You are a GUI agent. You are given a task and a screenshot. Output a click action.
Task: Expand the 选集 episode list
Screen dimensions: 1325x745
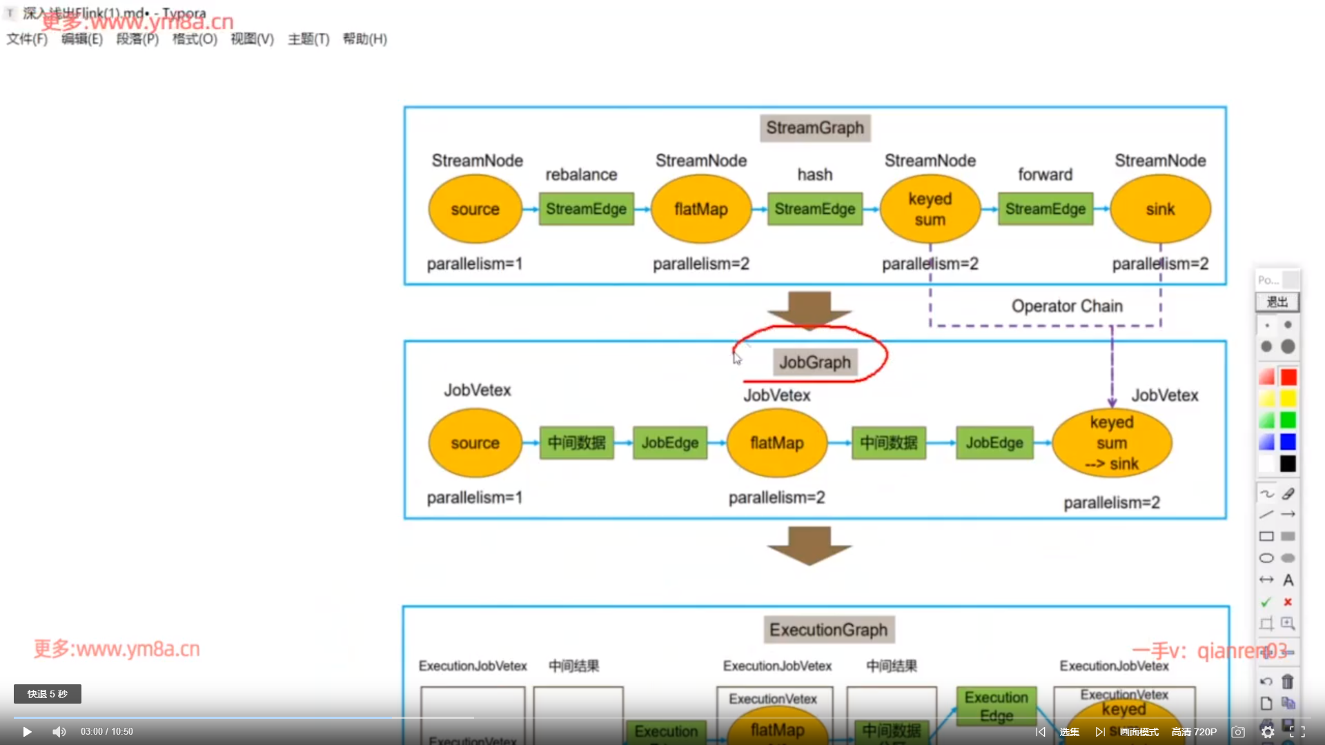point(1069,732)
